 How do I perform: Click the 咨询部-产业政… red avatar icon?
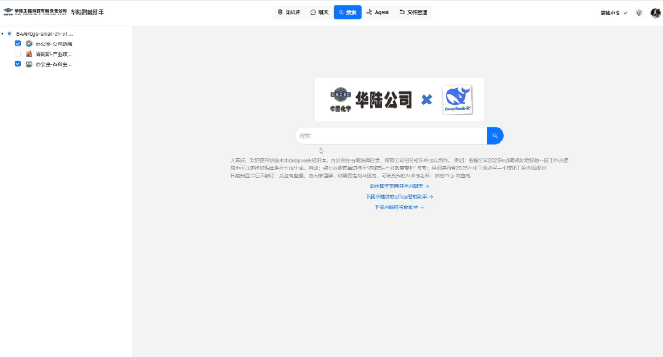(x=29, y=54)
